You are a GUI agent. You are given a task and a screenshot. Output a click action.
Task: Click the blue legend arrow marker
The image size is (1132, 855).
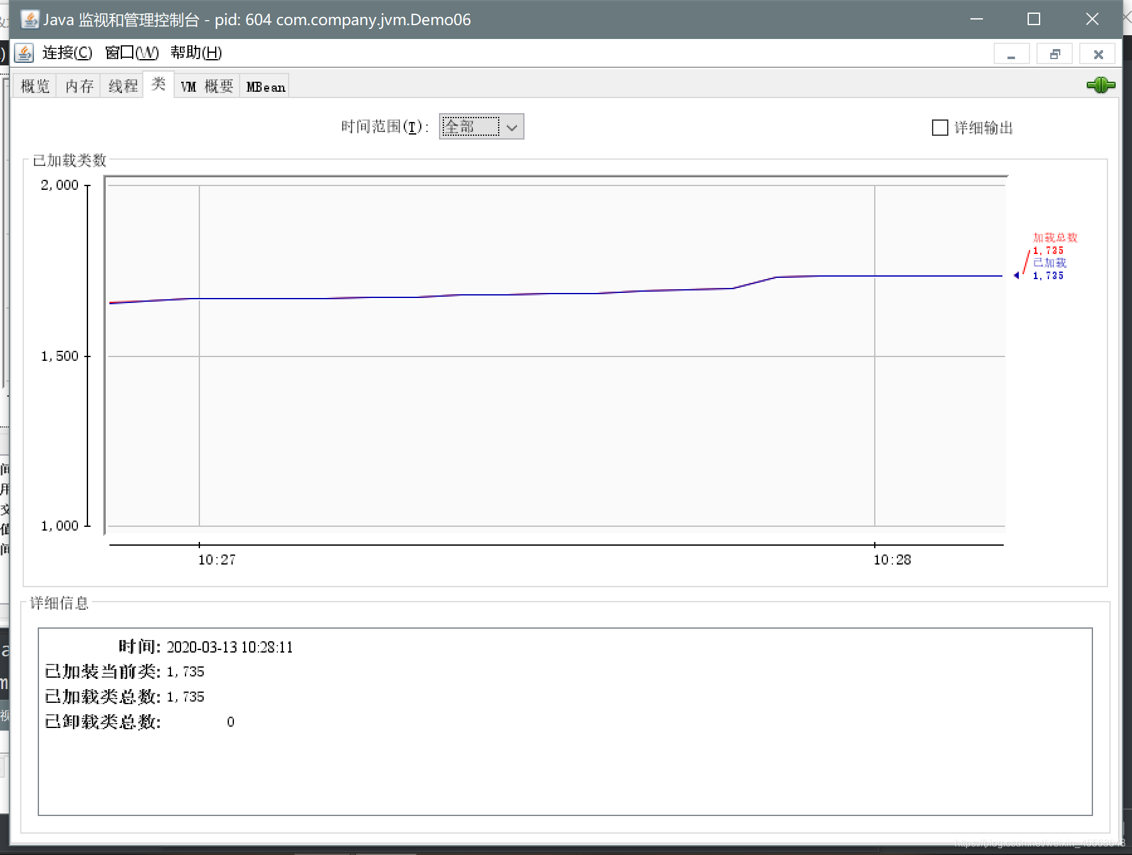1017,275
